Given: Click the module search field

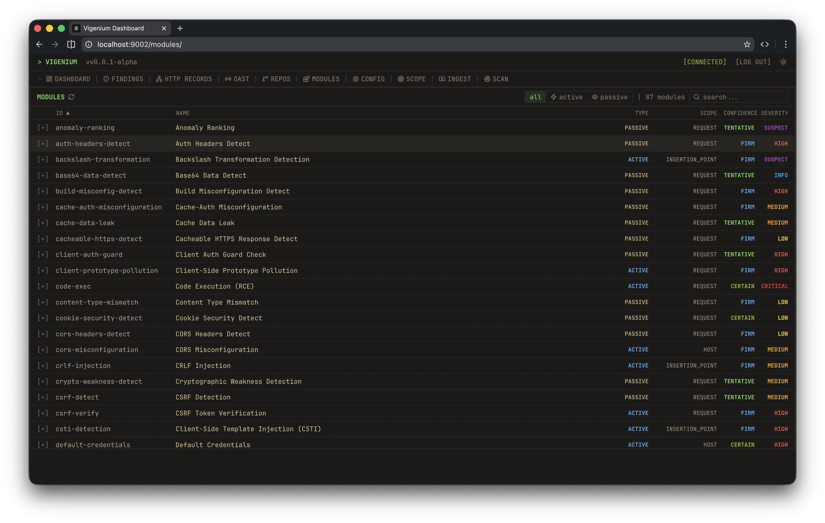Looking at the screenshot, I should [738, 97].
